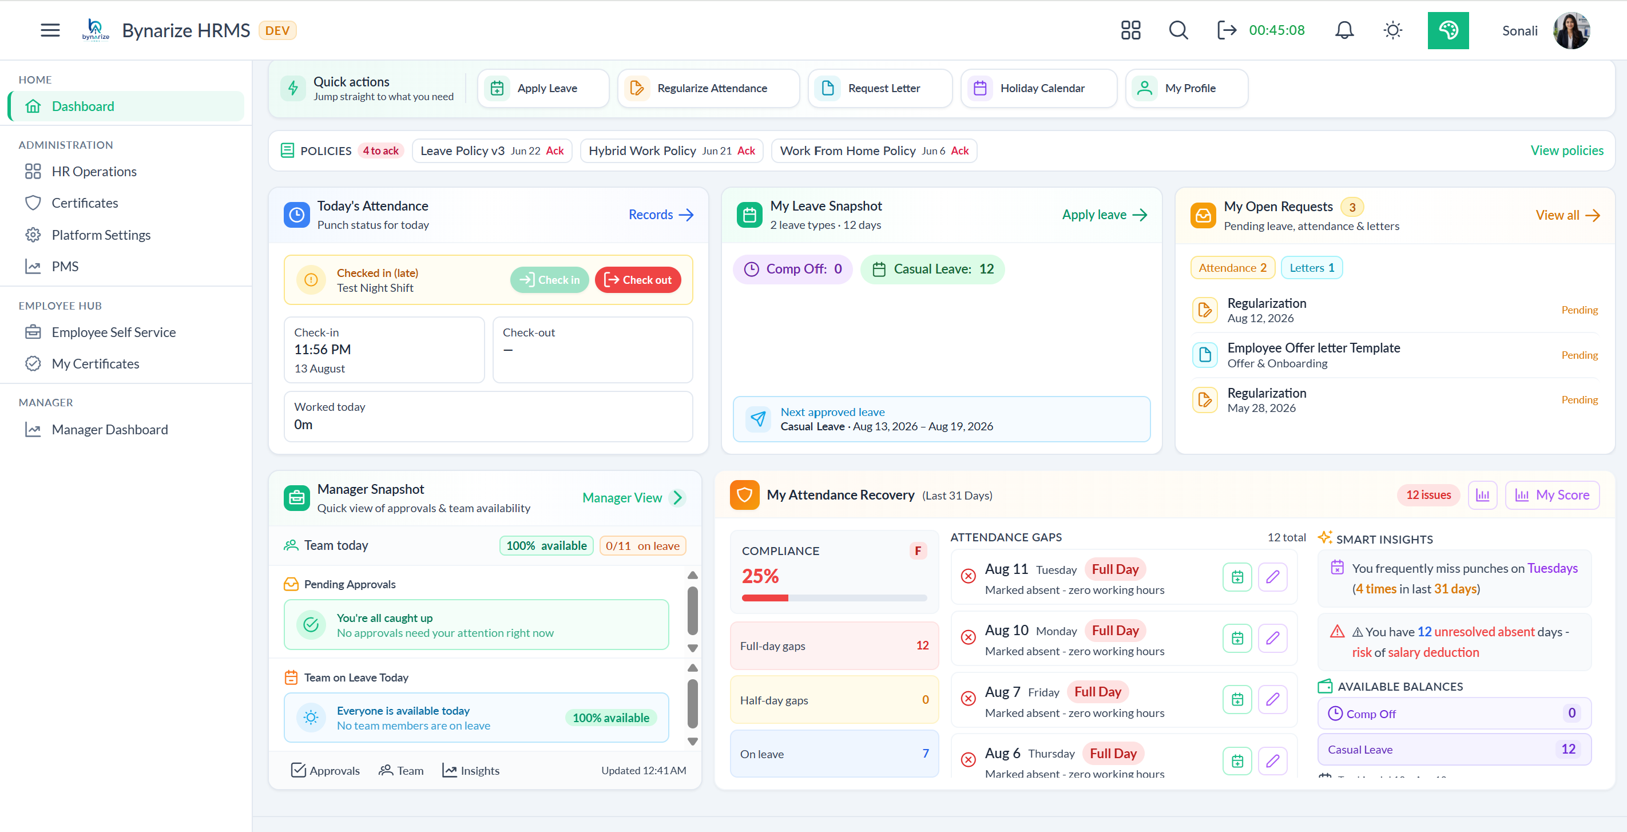Click the punch-out timer icon in header
1627x832 pixels.
pos(1227,30)
